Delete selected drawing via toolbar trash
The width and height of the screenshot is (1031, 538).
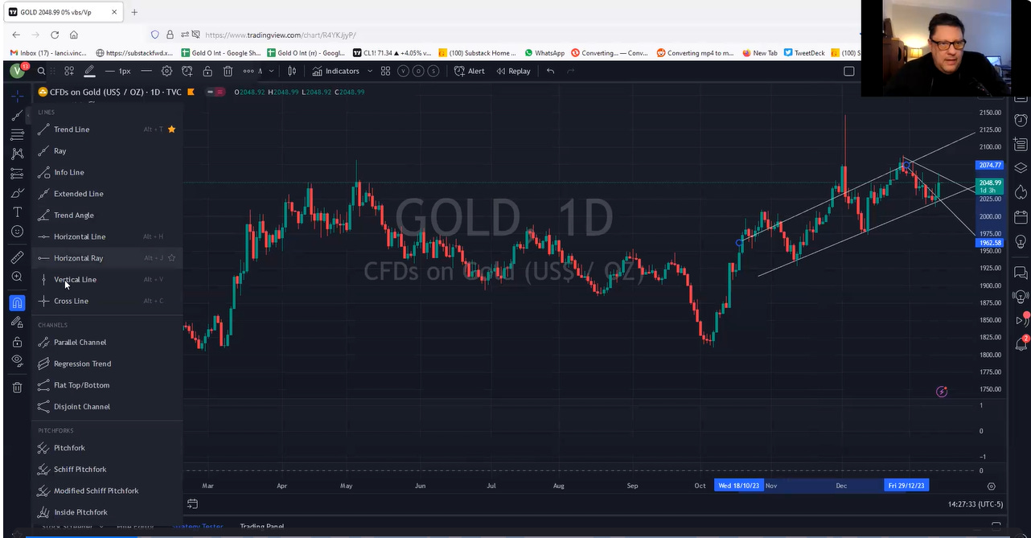(228, 71)
